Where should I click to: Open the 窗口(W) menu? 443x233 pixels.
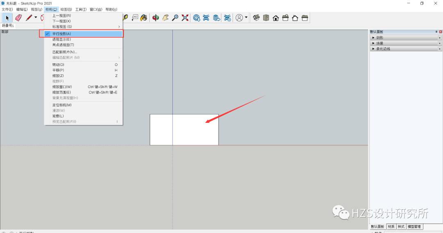(x=96, y=9)
